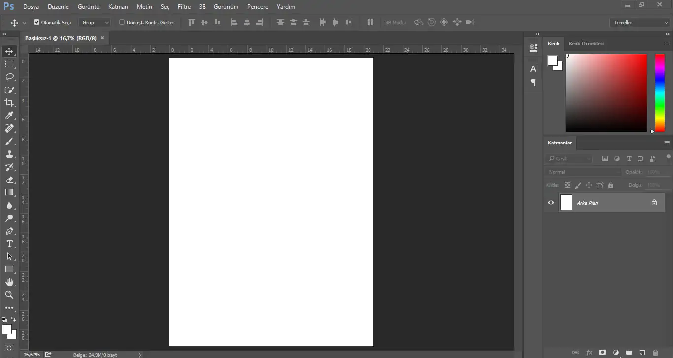Expand the Normal blend mode dropdown

(x=583, y=172)
